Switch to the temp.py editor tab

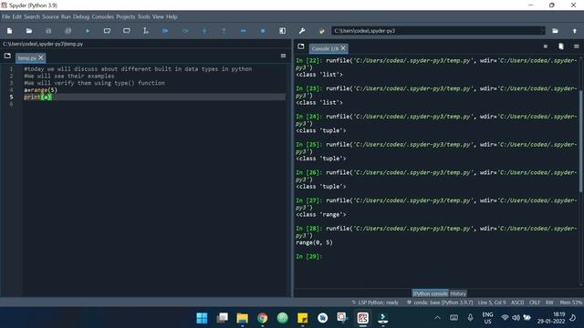(x=27, y=58)
